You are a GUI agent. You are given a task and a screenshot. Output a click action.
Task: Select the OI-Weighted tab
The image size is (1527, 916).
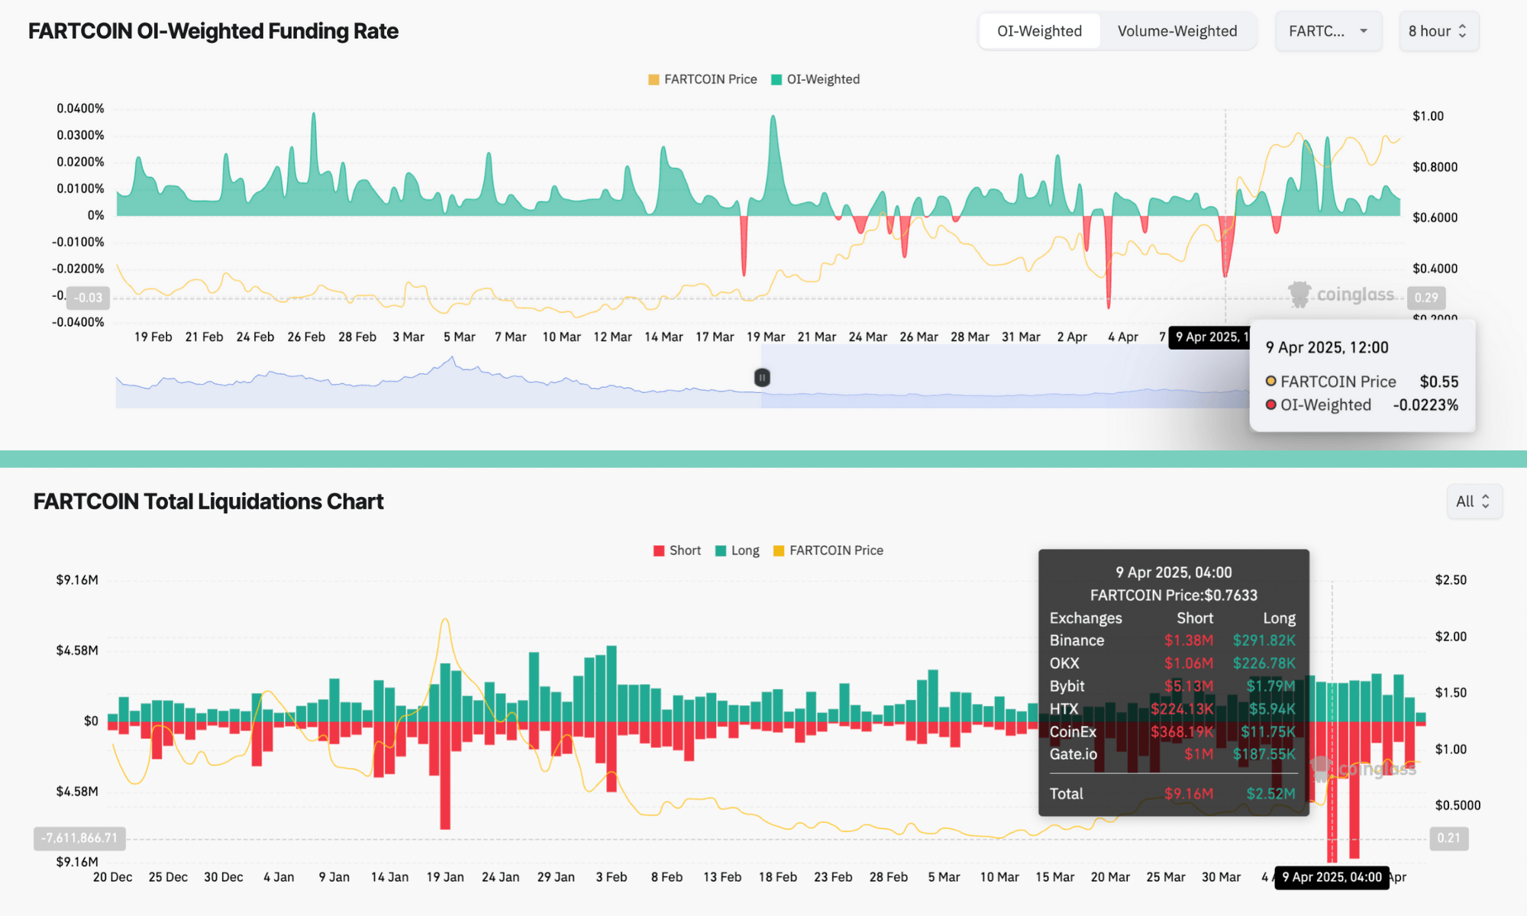pyautogui.click(x=1039, y=31)
